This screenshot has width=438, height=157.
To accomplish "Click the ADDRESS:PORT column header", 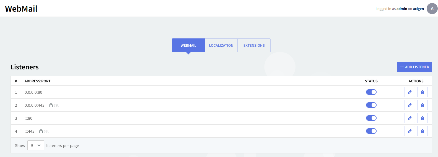I will click(x=38, y=81).
